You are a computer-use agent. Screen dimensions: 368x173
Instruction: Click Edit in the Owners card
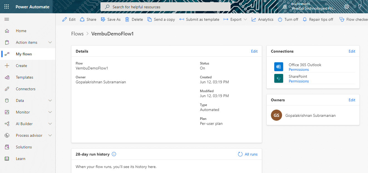pyautogui.click(x=352, y=100)
